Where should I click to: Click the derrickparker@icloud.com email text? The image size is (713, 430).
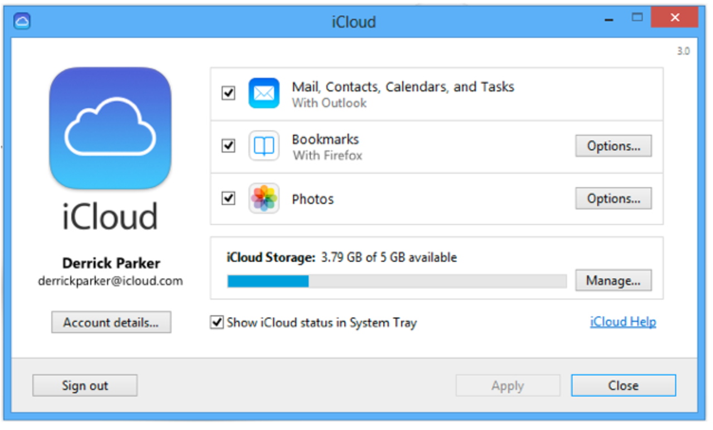(x=110, y=281)
